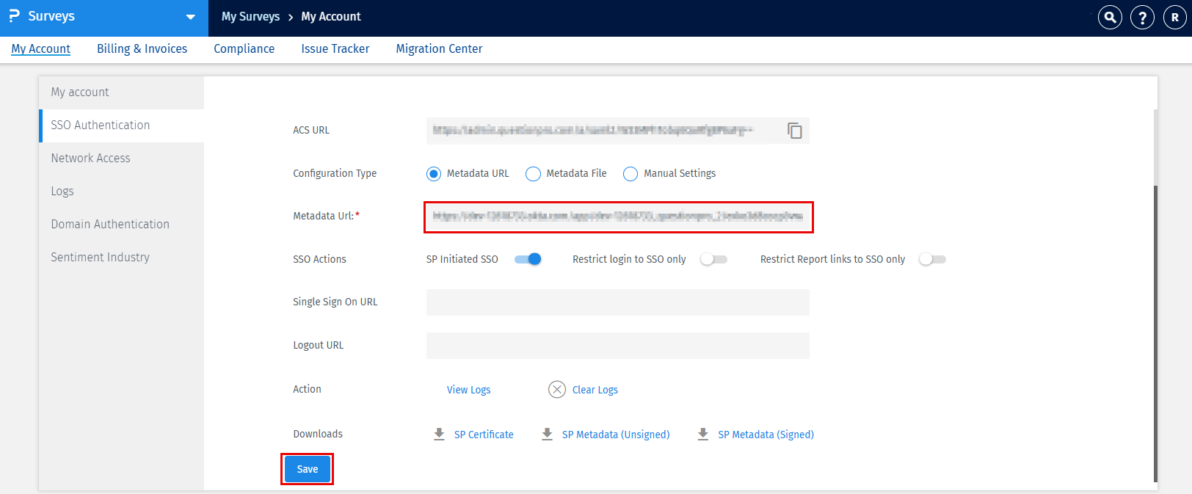Click SP Metadata (Signed) download icon
The height and width of the screenshot is (494, 1192).
coord(702,435)
